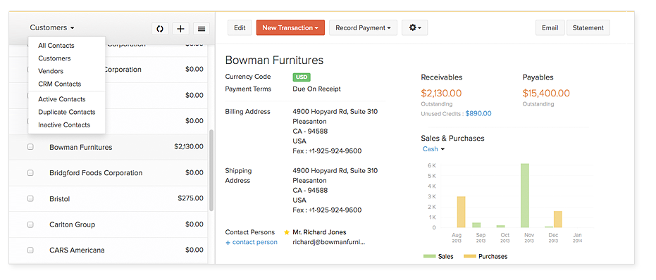The height and width of the screenshot is (280, 656).
Task: Open the $890.00 unused credits link
Action: click(478, 113)
